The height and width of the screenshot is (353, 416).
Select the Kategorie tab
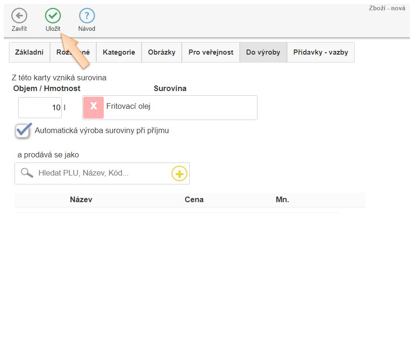coord(119,52)
